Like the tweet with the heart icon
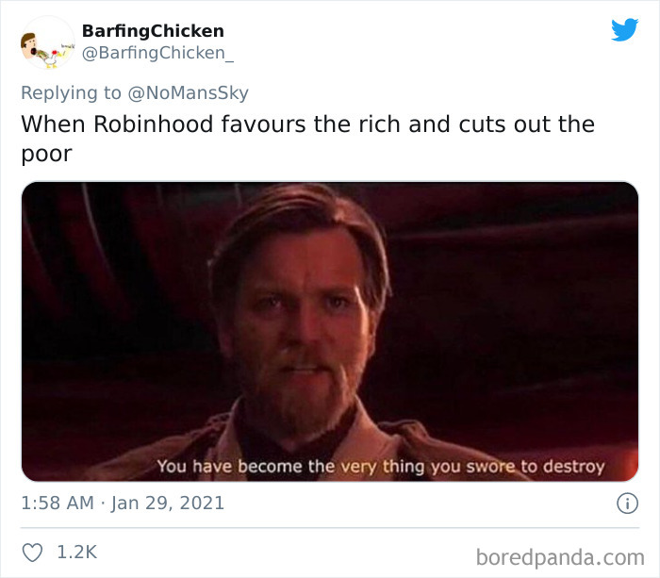Screen dimensions: 660x578 coord(32,553)
